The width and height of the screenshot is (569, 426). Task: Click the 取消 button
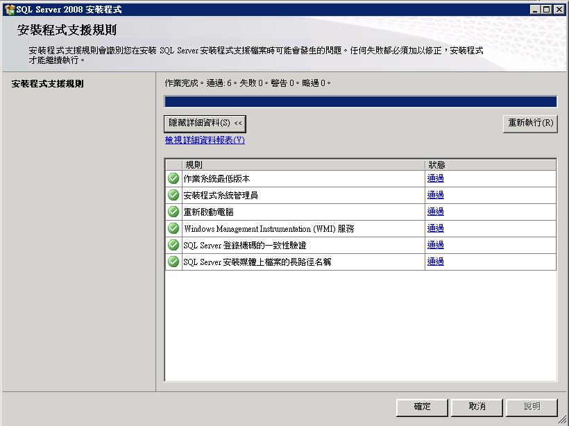coord(477,407)
